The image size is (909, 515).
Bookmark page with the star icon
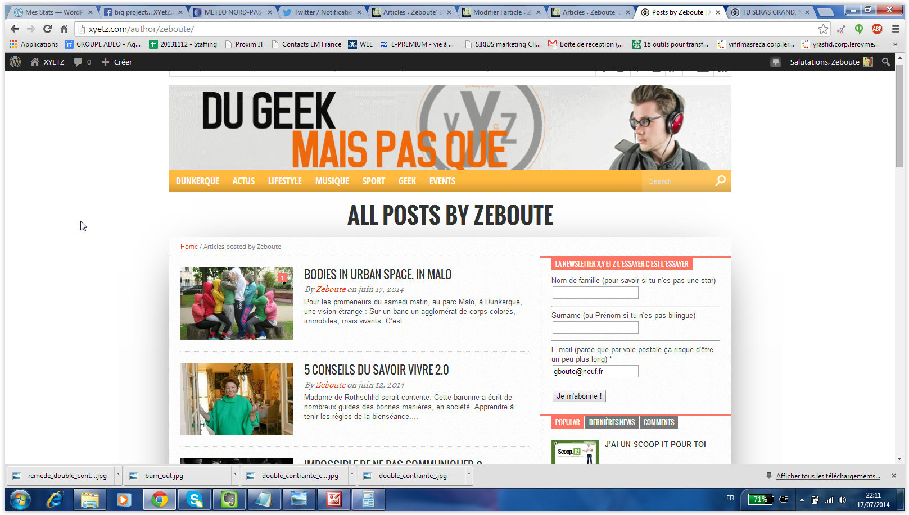point(823,29)
